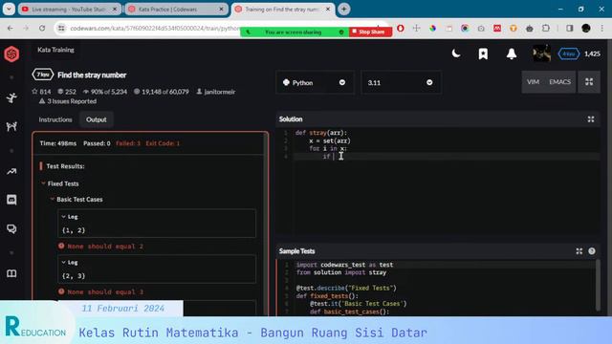Open the Codewars home logo

11,54
